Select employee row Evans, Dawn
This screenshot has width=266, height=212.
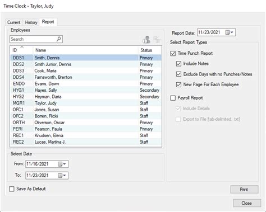tap(86, 84)
